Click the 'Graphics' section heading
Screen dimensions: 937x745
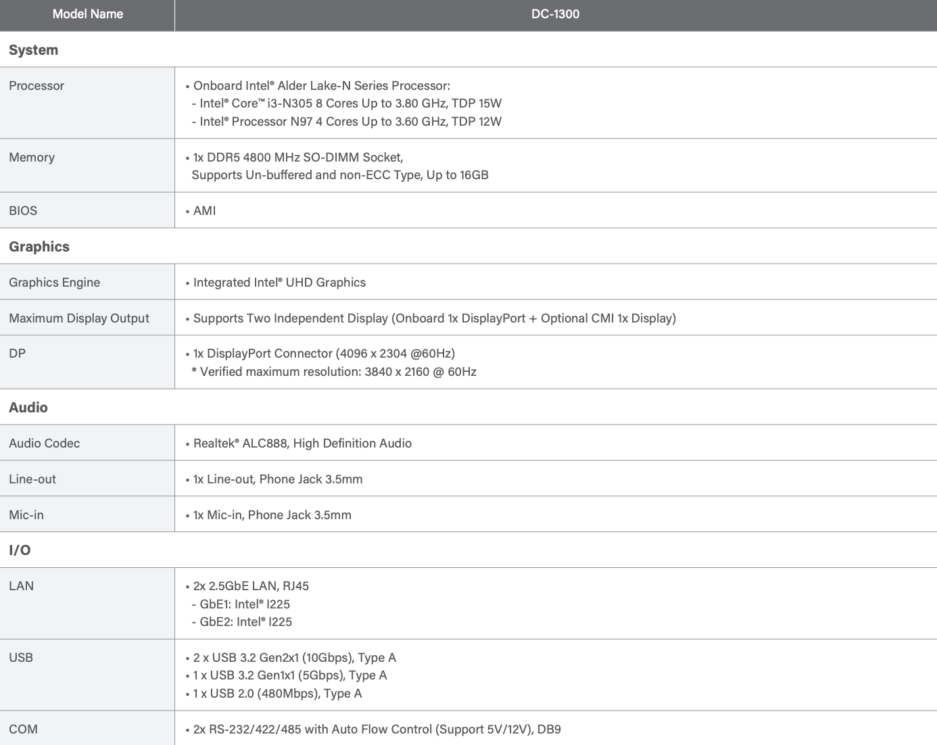pyautogui.click(x=39, y=247)
